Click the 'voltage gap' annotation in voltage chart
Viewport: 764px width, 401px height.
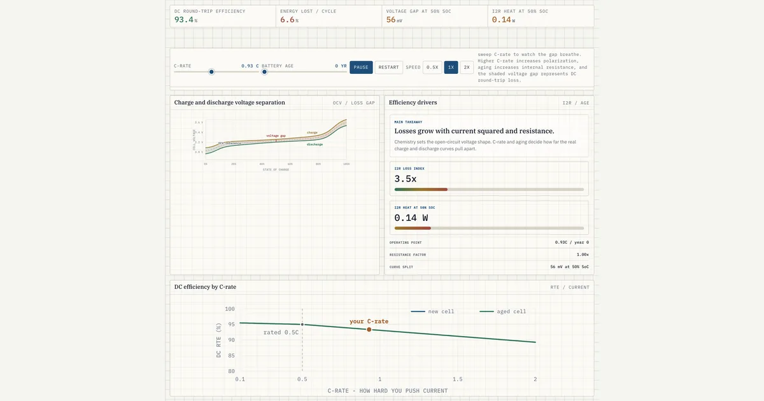click(x=276, y=136)
